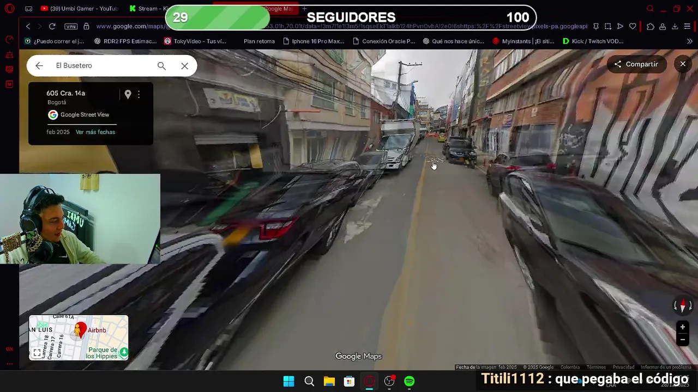Click the Privacidad link at bottom
This screenshot has height=392, width=698.
(623, 367)
